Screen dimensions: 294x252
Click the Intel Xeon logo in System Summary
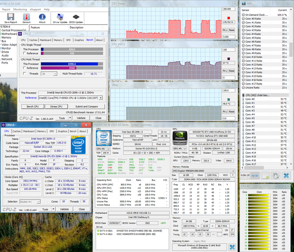(104, 138)
